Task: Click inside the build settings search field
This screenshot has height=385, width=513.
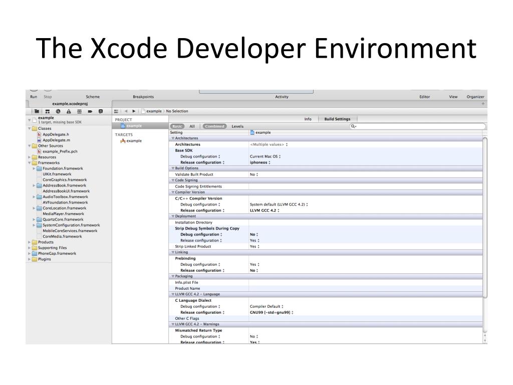Action: coord(417,126)
